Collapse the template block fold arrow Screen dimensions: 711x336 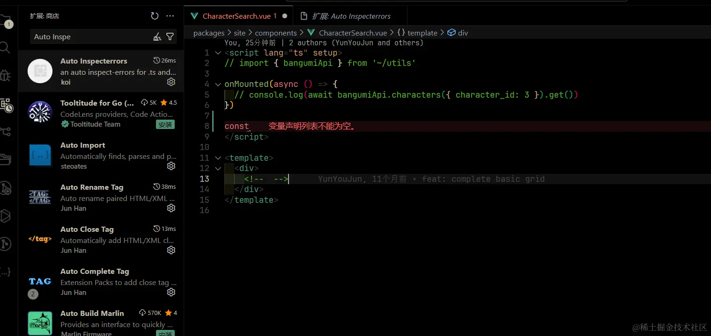click(x=218, y=158)
